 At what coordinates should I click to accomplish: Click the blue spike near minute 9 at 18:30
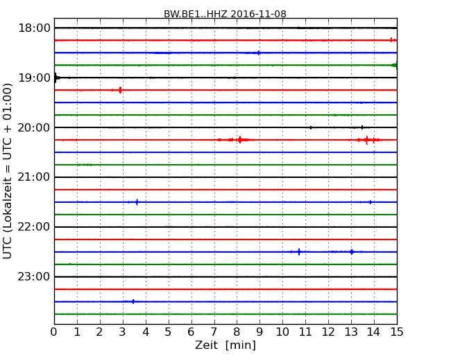[259, 53]
